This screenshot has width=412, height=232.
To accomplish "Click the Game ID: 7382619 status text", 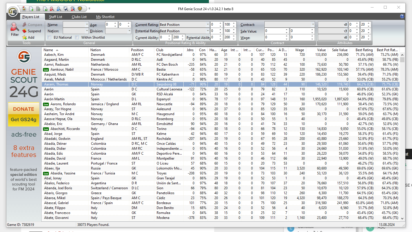I will pos(21,225).
